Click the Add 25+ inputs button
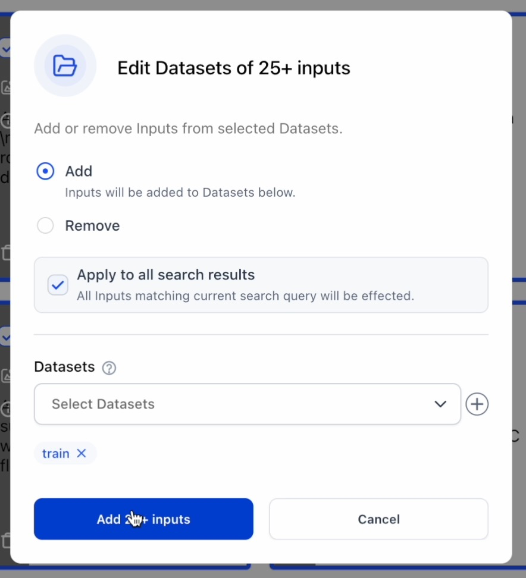The width and height of the screenshot is (526, 578). pos(143,519)
